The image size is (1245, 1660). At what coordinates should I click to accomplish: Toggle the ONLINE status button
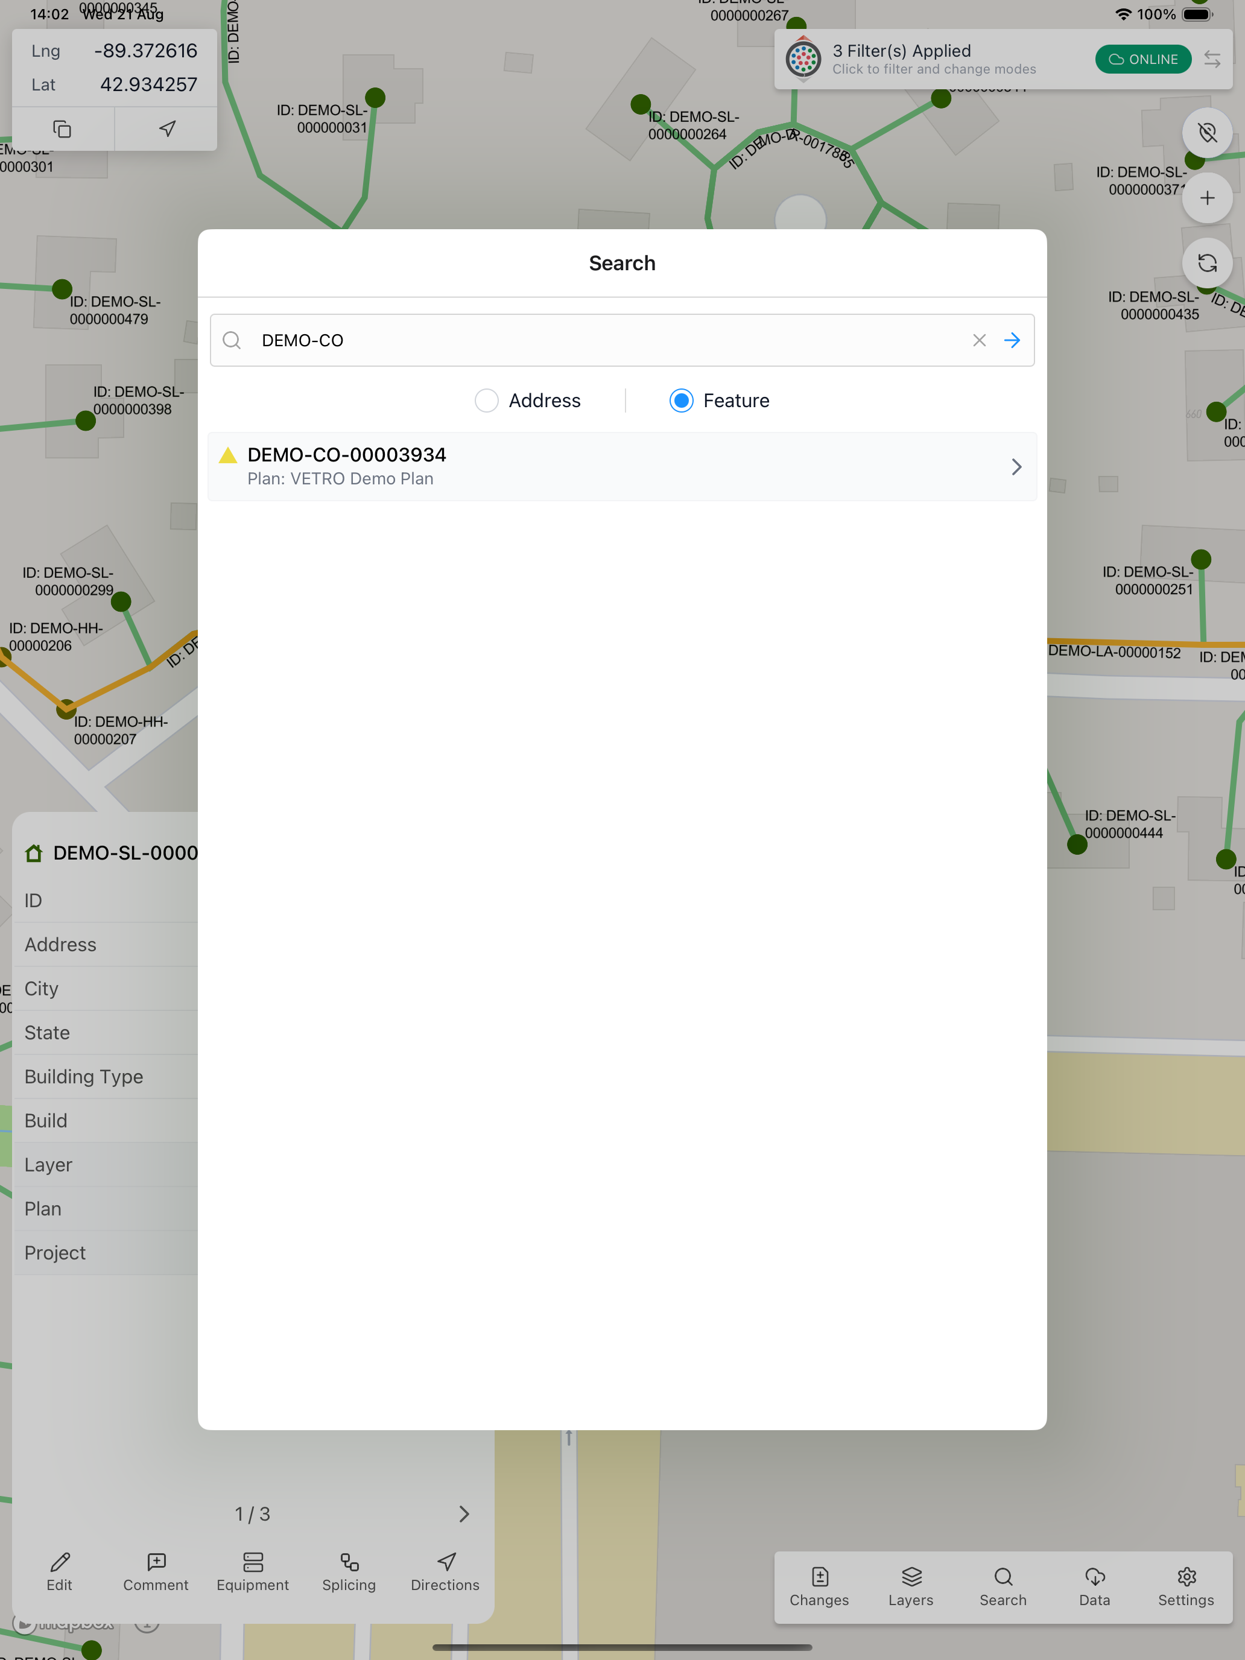[x=1143, y=59]
